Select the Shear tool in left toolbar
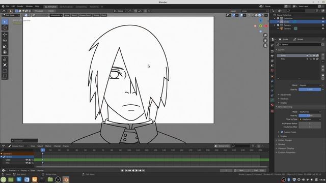326x183 pixels. [5, 77]
